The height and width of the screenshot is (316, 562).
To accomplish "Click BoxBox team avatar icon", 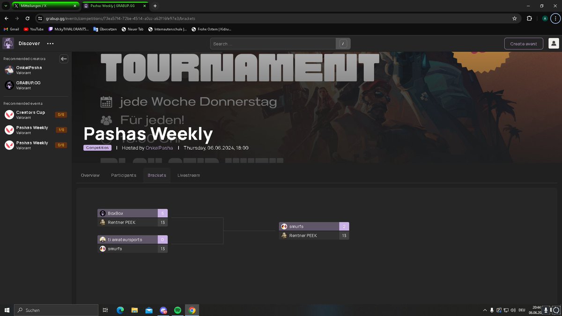I will (x=103, y=213).
